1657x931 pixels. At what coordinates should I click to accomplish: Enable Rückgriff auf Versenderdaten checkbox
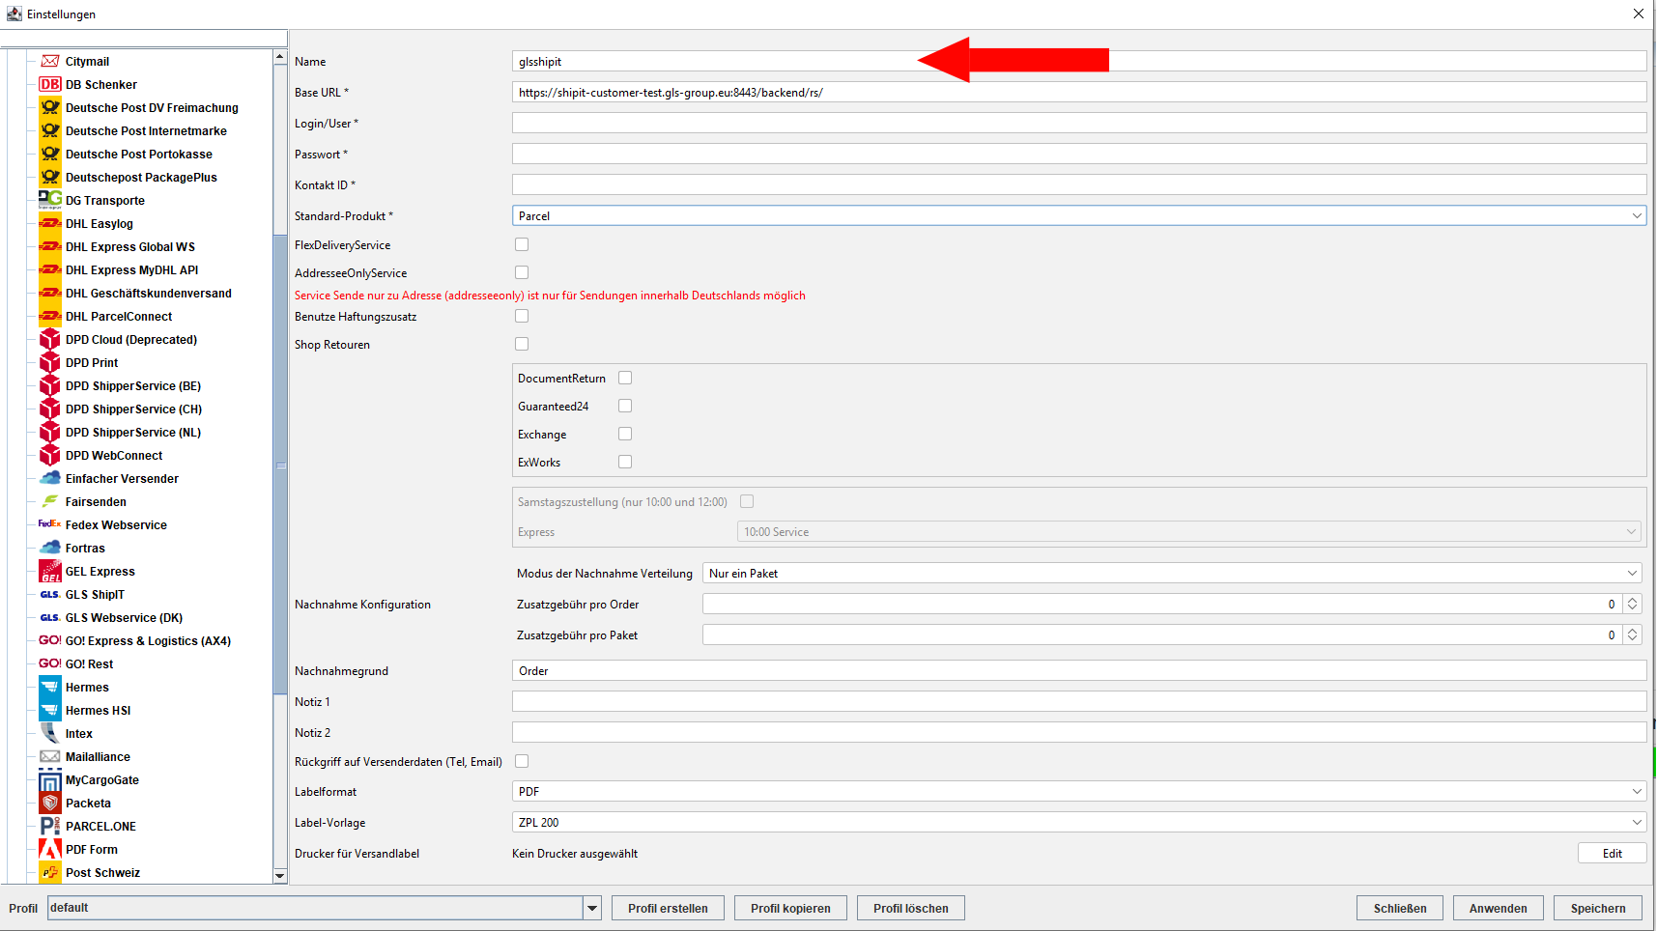pos(522,761)
